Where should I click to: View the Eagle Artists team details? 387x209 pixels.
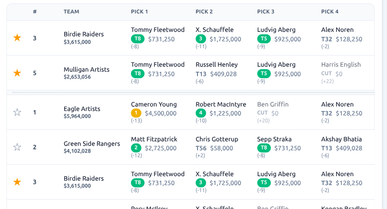pyautogui.click(x=82, y=108)
